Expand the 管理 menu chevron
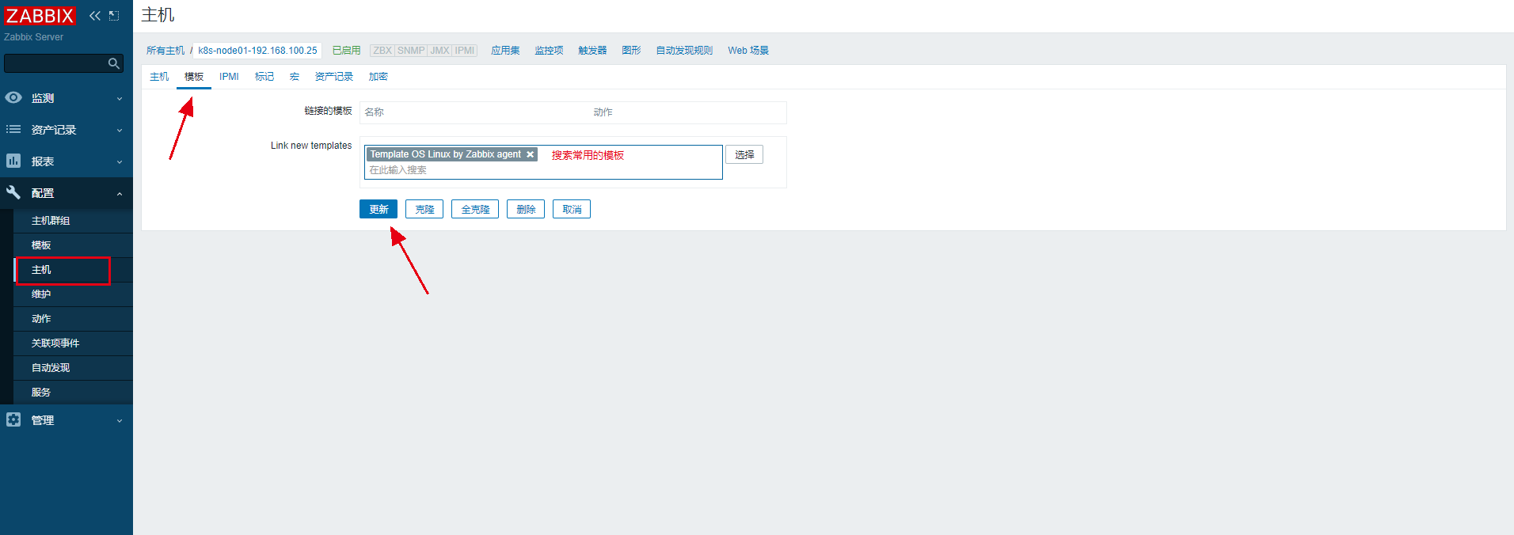The image size is (1514, 535). click(120, 421)
